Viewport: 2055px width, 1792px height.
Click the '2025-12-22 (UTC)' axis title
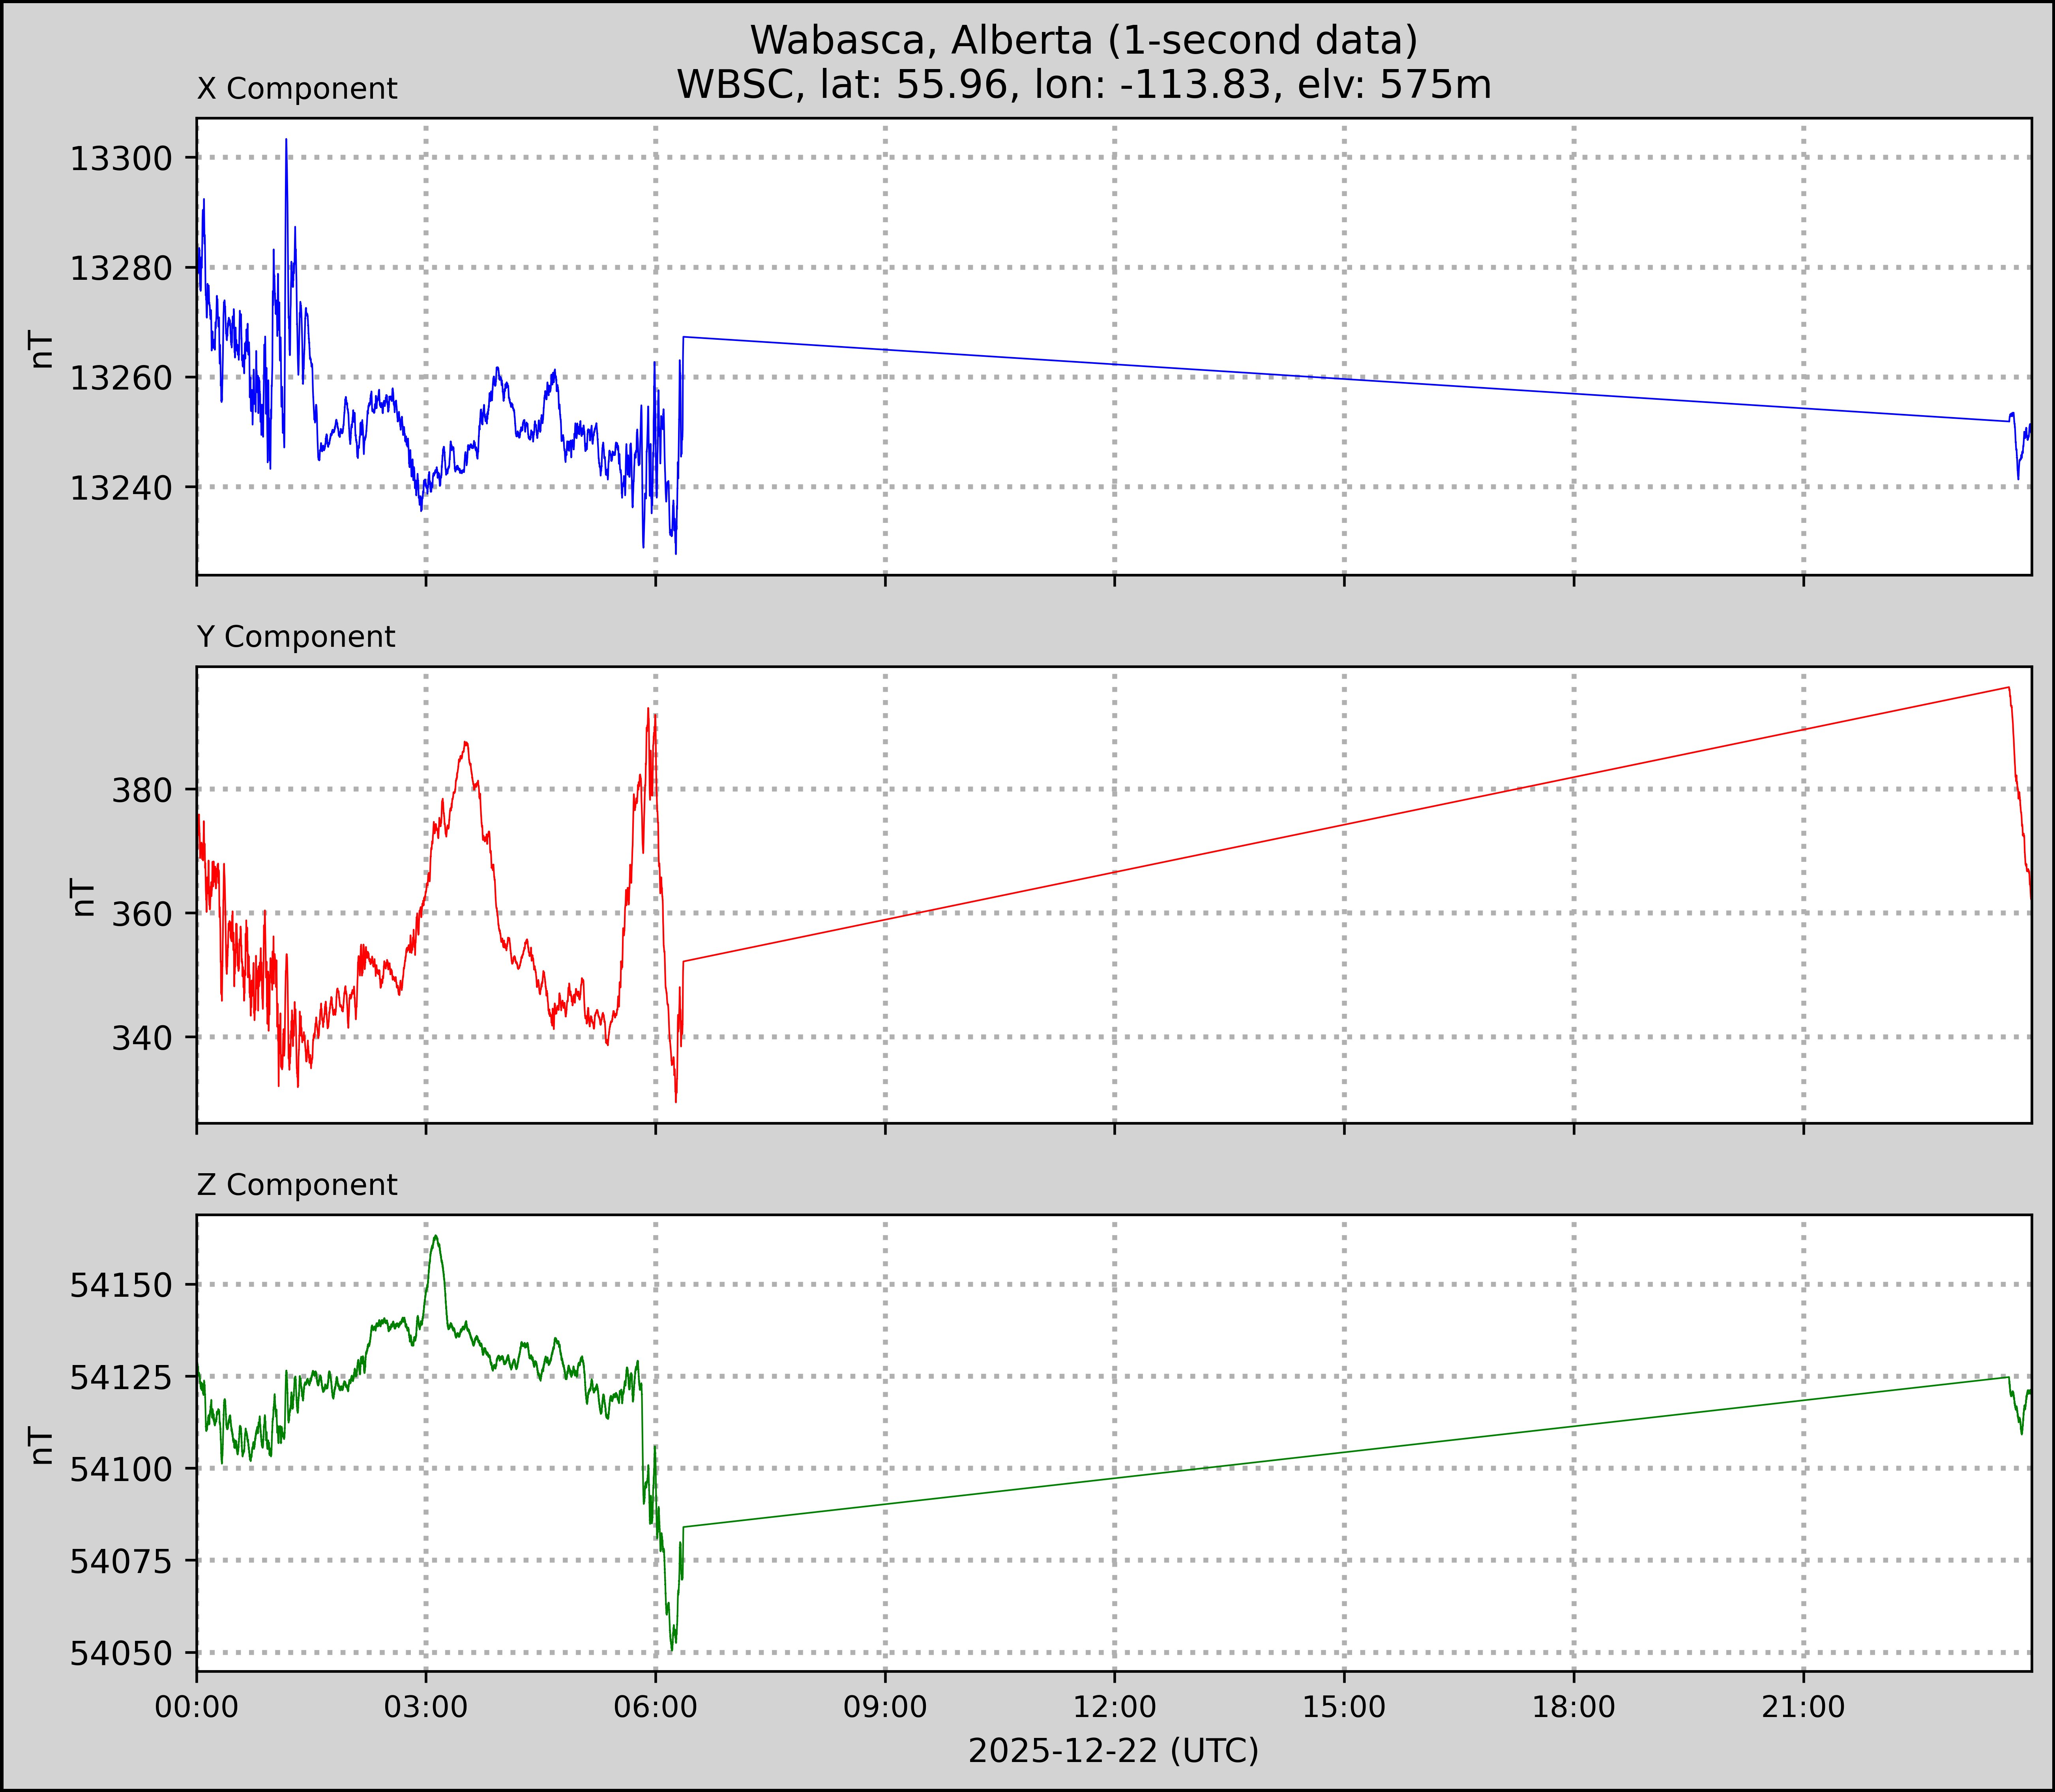pos(1113,1751)
